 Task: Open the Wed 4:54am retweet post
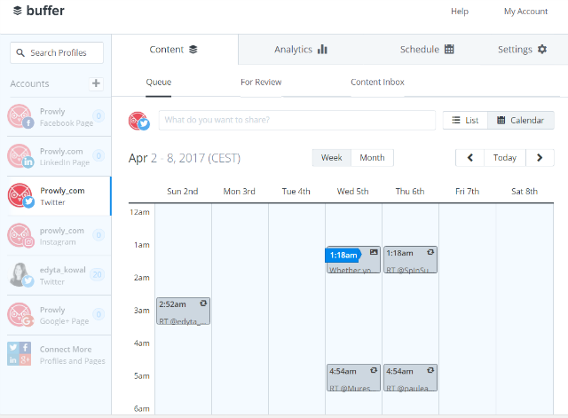click(353, 378)
